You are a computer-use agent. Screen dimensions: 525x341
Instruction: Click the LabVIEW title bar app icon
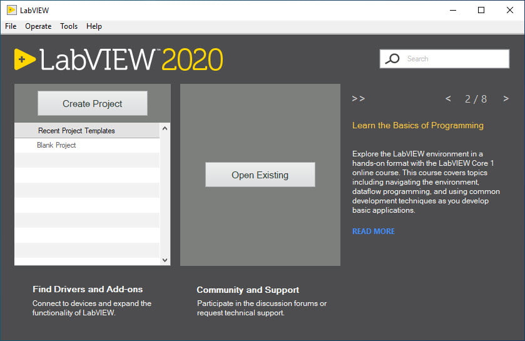12,10
